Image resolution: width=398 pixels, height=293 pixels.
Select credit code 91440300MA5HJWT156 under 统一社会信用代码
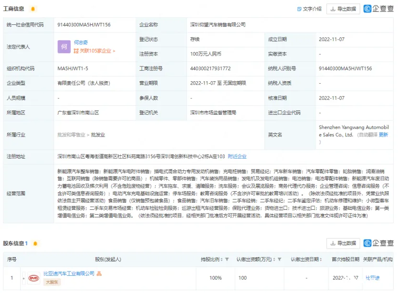84,25
